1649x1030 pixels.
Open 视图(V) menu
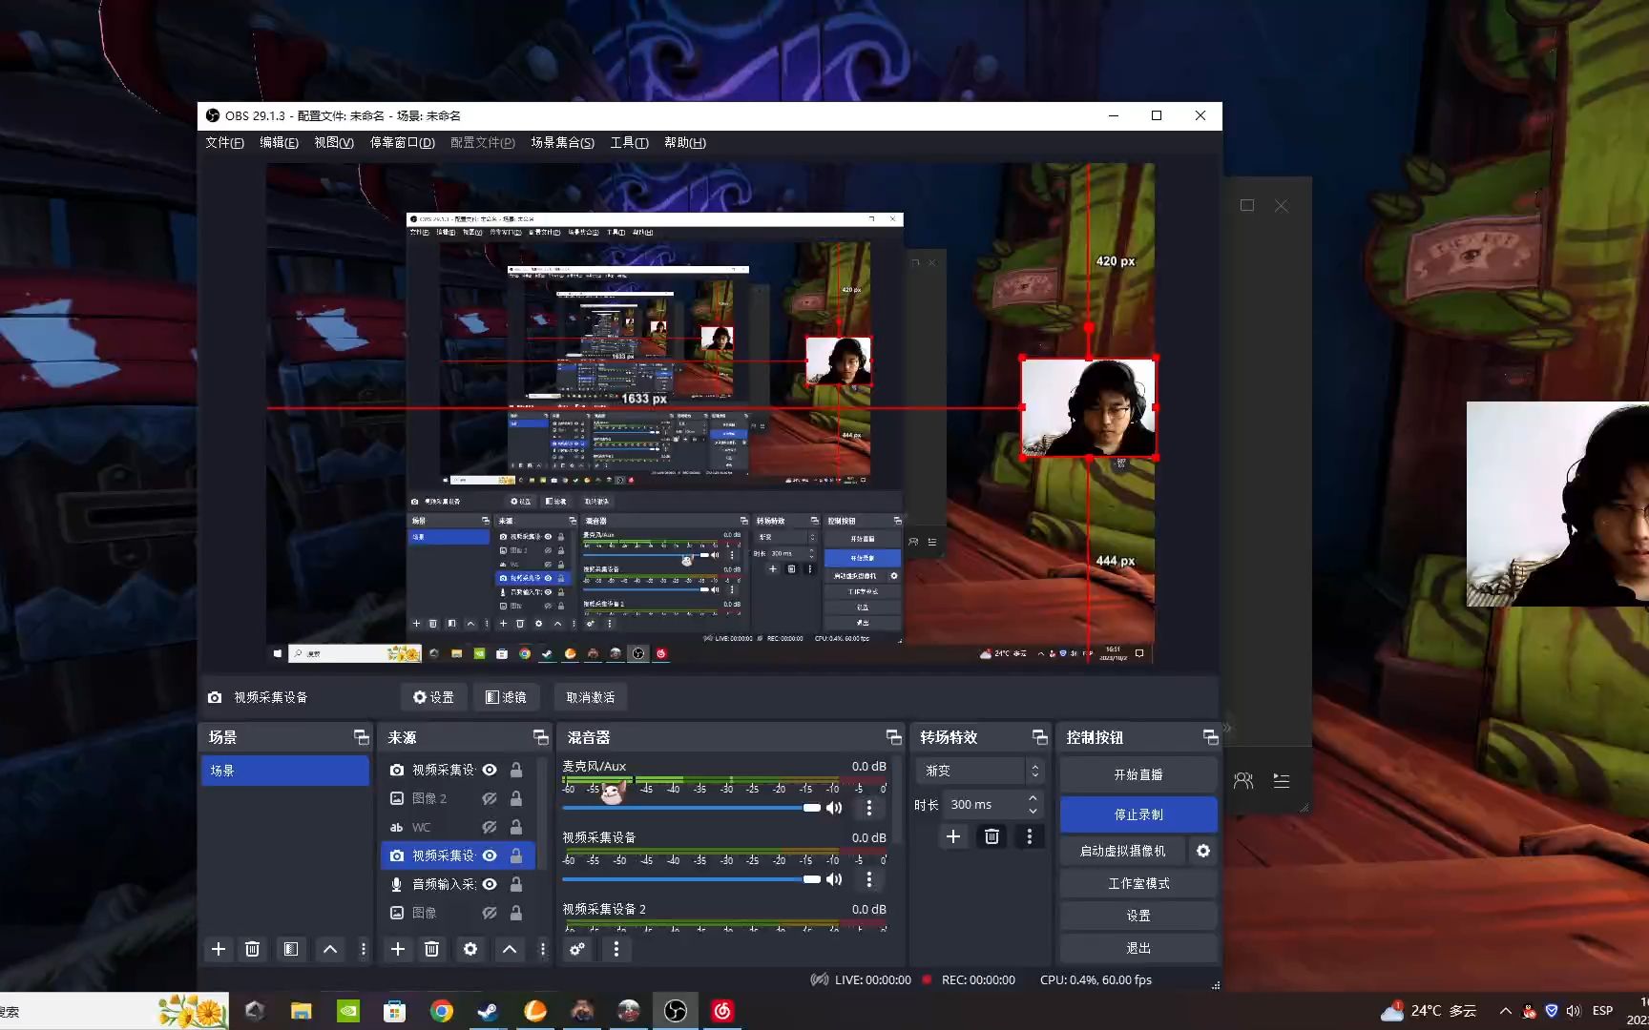click(x=334, y=142)
